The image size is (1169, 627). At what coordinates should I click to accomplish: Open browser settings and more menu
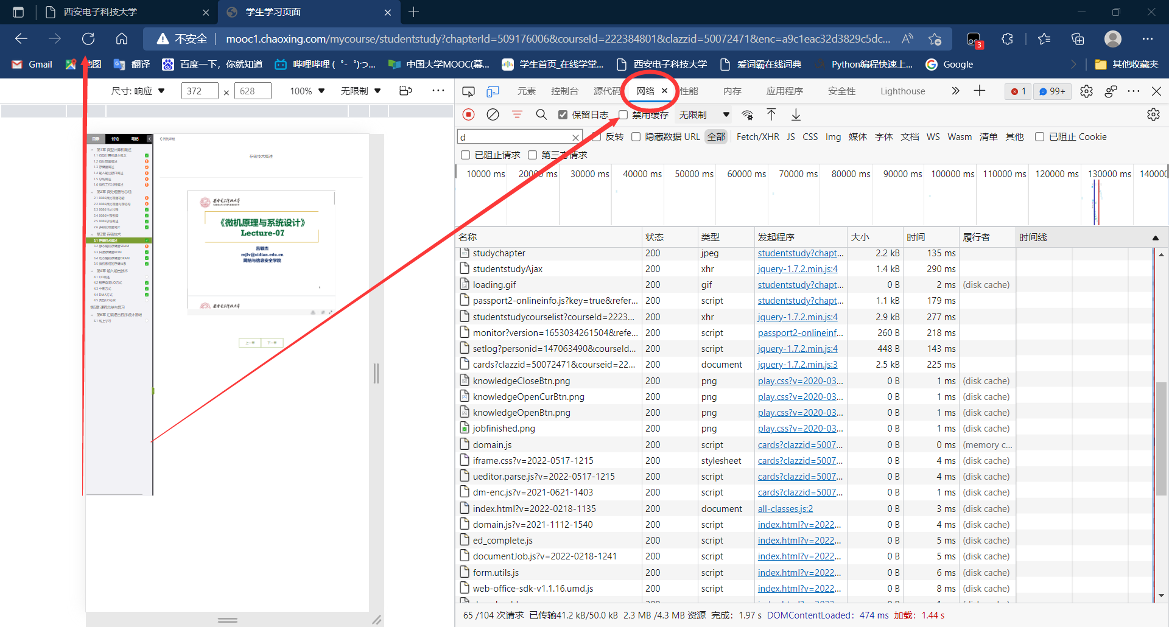(1148, 39)
